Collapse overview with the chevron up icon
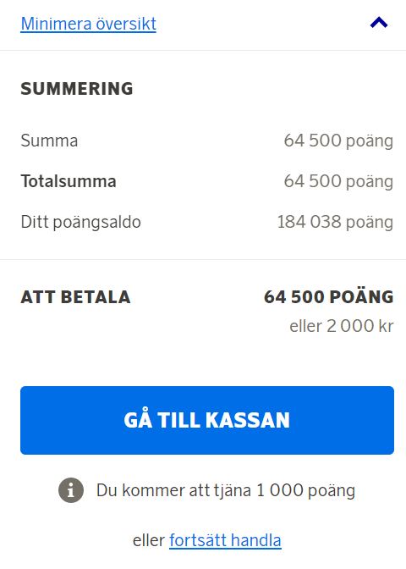The height and width of the screenshot is (569, 406). [379, 23]
